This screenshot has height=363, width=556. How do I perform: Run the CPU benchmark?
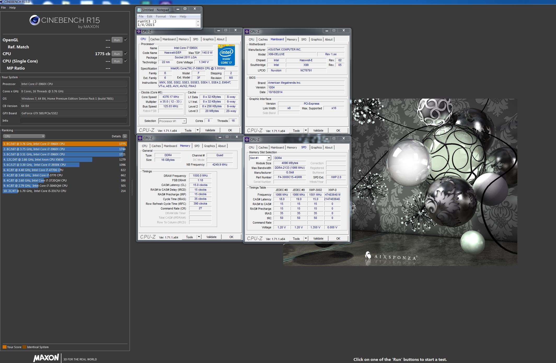tap(117, 54)
